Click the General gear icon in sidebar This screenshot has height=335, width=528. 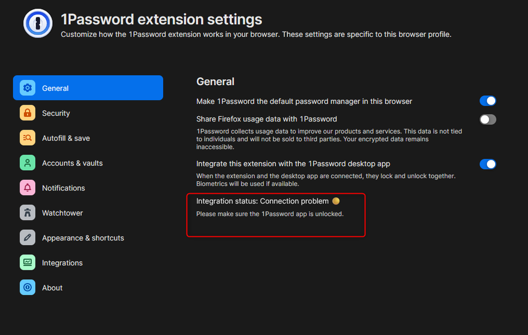pyautogui.click(x=27, y=88)
